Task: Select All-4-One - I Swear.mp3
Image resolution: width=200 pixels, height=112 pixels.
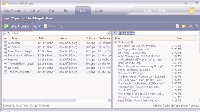Action: coord(132,53)
